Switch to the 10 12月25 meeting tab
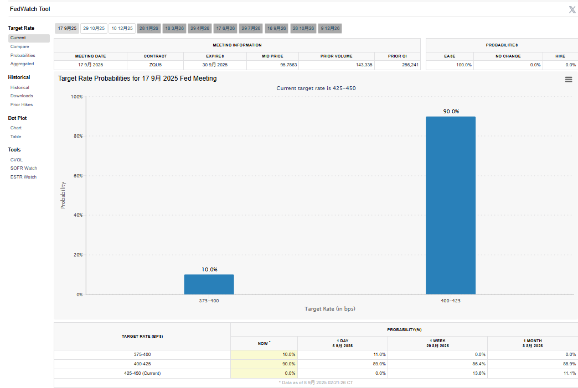This screenshot has width=578, height=388. [x=122, y=28]
